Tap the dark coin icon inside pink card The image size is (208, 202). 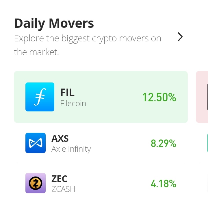tap(207, 97)
